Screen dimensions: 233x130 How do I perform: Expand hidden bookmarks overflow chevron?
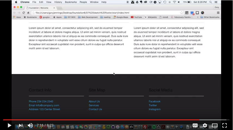198,17
